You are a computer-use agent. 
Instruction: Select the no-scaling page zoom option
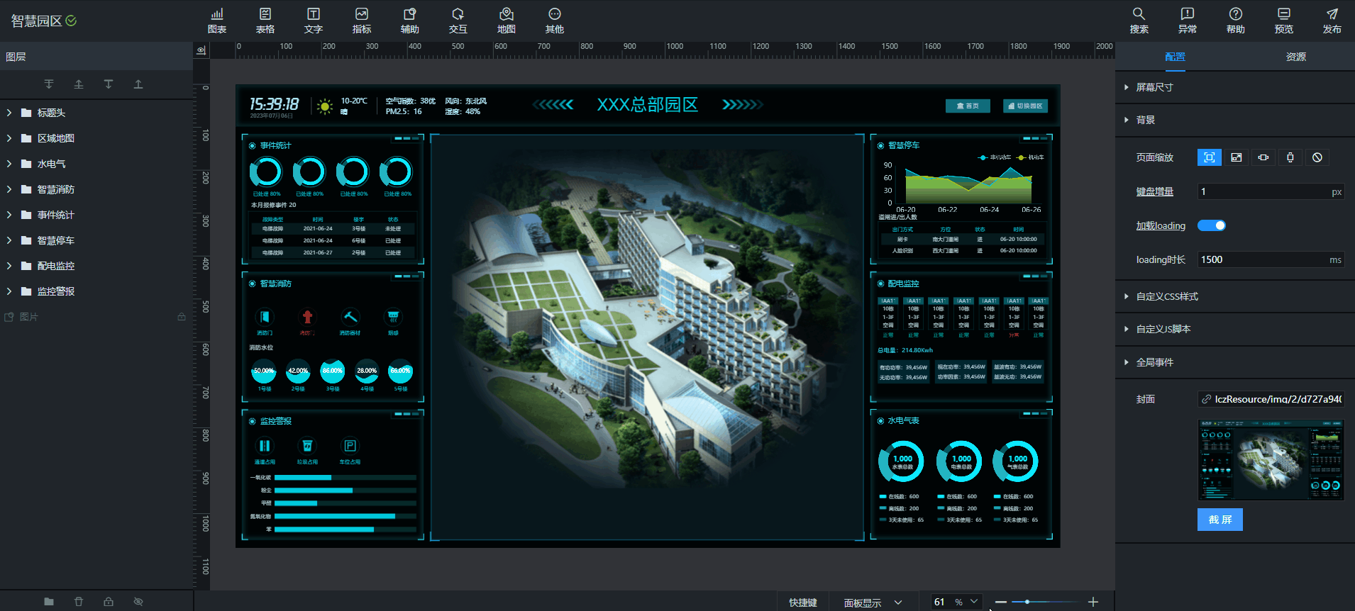point(1317,157)
